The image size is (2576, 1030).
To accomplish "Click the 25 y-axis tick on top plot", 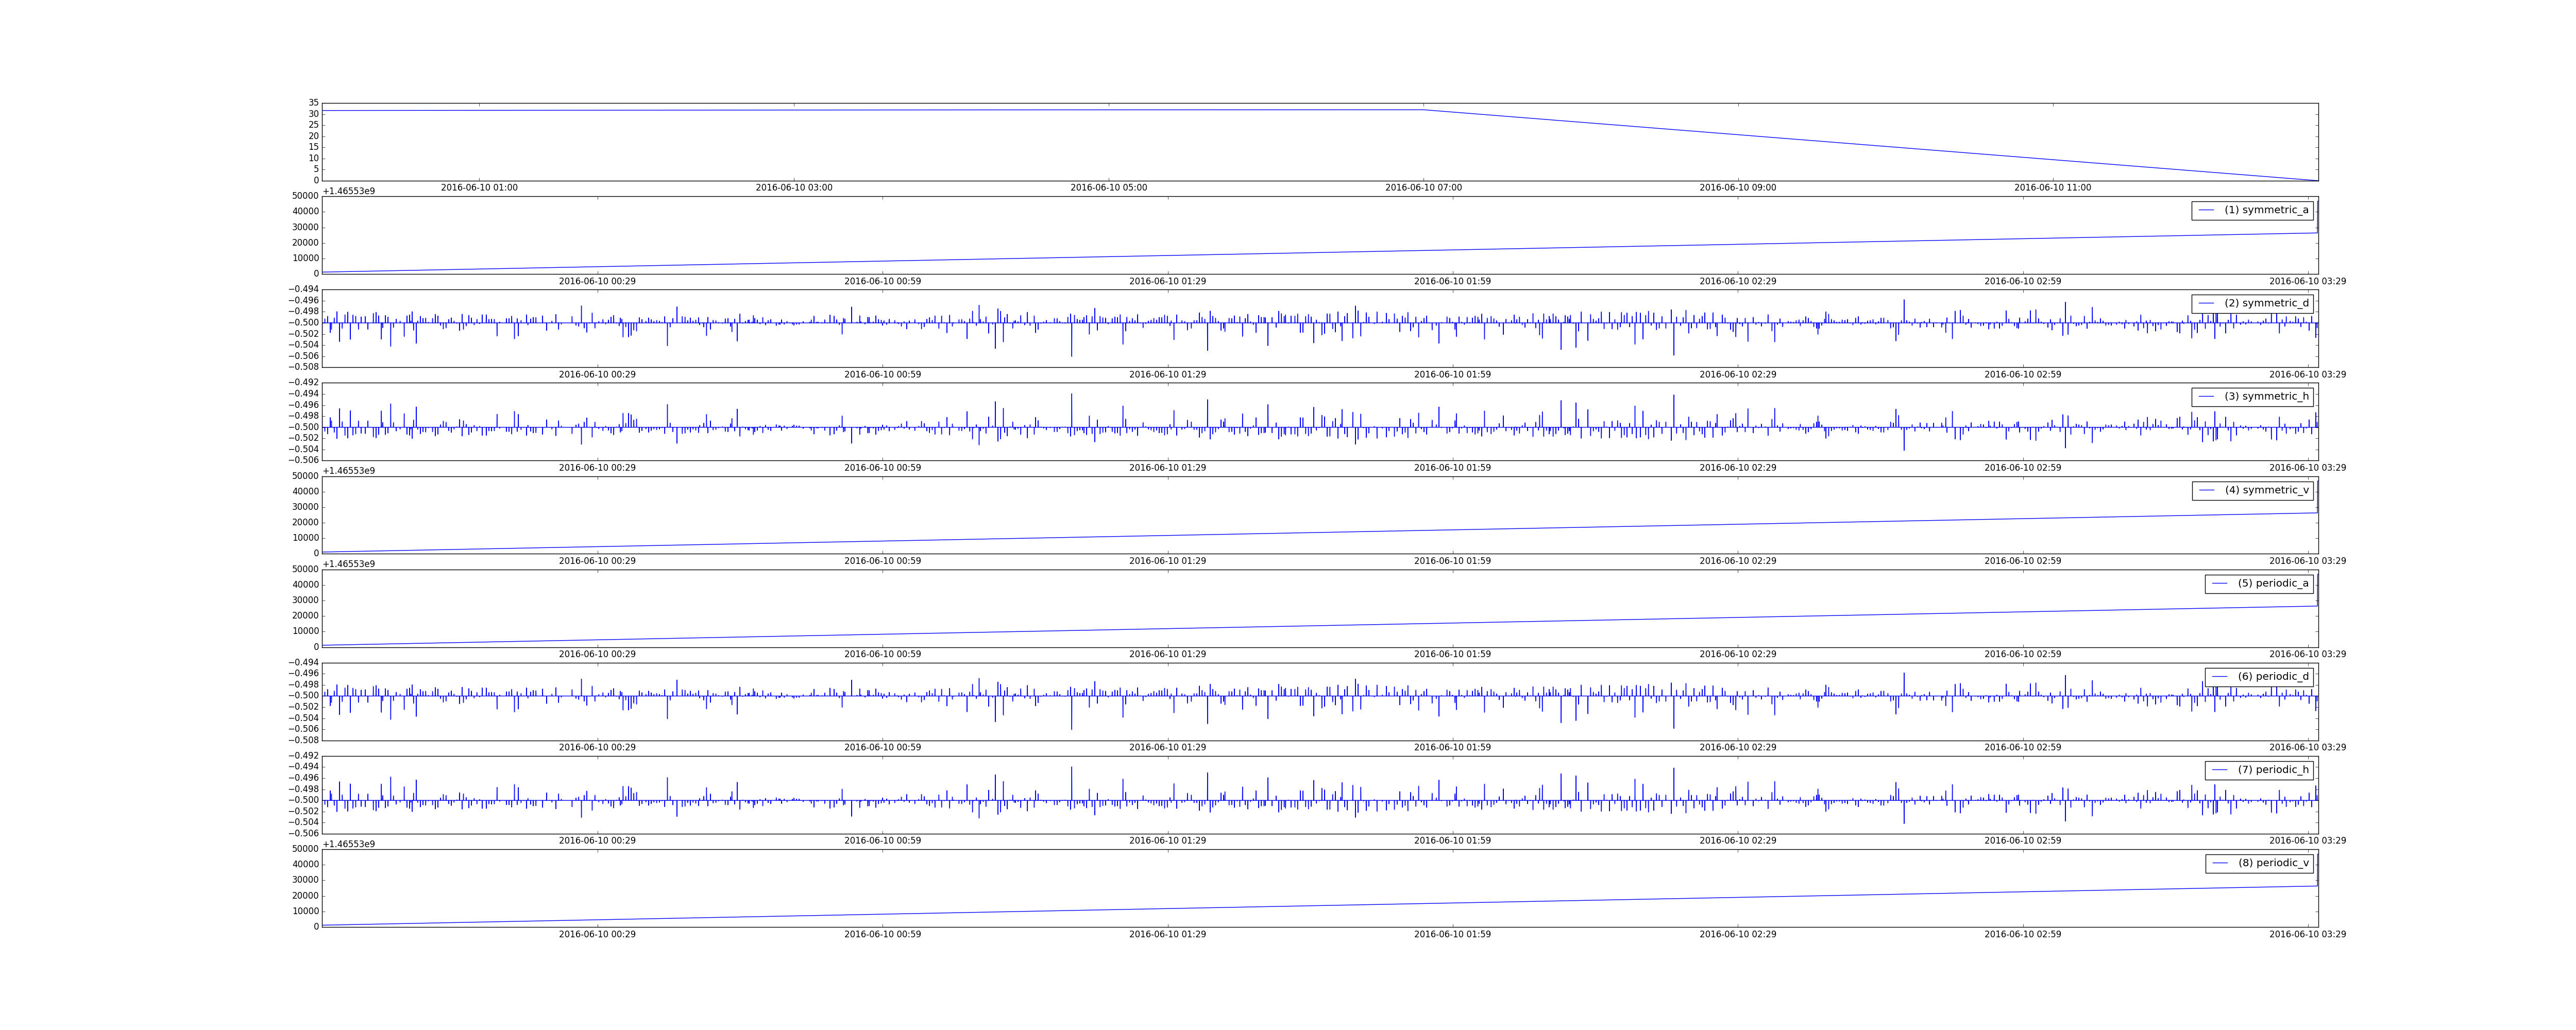I will (x=314, y=125).
